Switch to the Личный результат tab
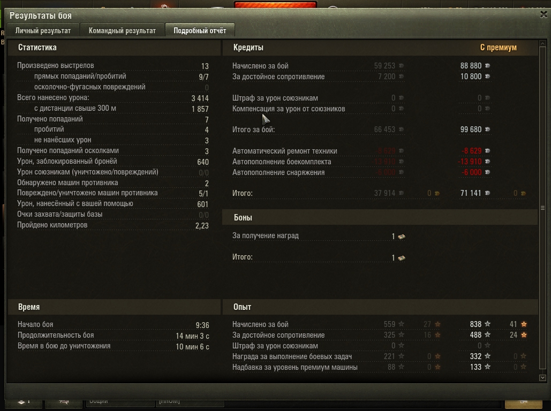 [x=43, y=31]
